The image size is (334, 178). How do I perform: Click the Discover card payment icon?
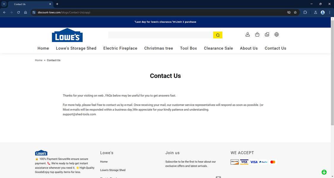point(235,162)
